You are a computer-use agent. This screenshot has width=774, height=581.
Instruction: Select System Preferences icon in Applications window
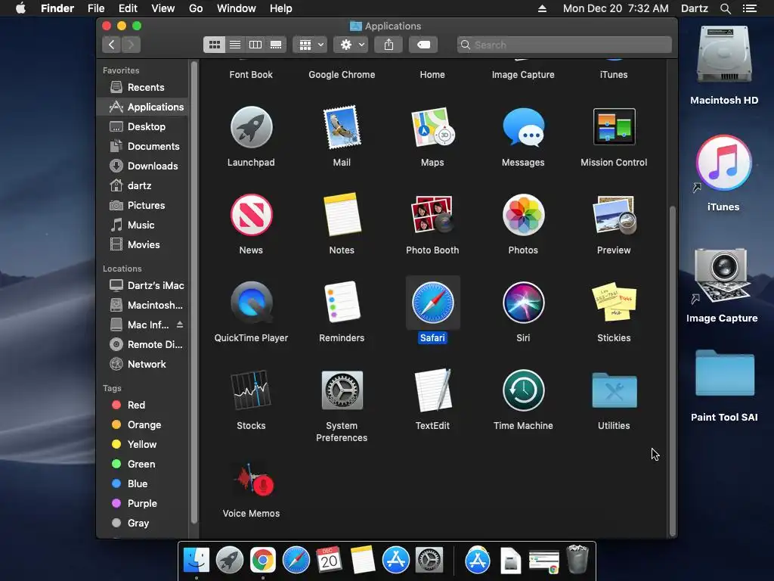coord(342,390)
